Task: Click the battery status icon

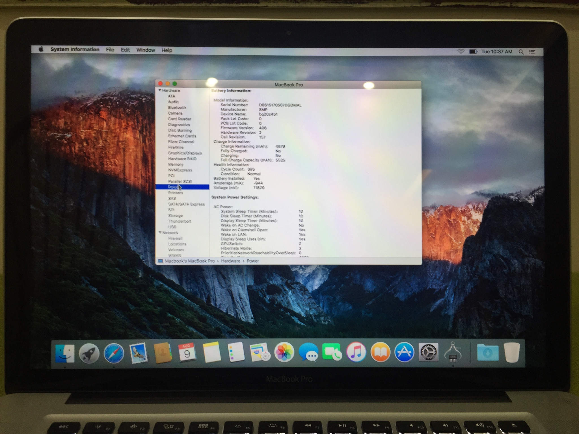Action: tap(473, 51)
